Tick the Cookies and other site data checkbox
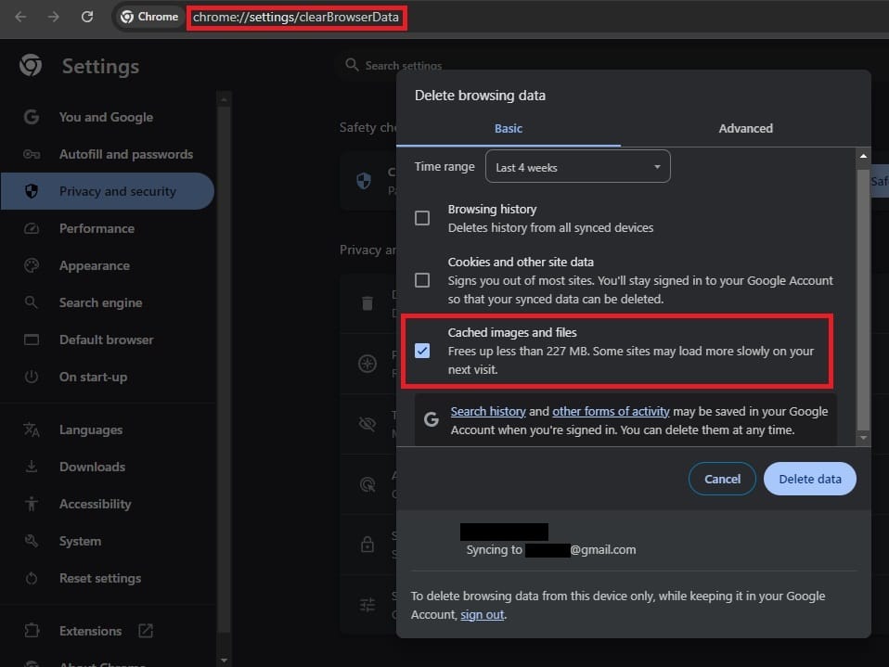889x667 pixels. tap(422, 280)
